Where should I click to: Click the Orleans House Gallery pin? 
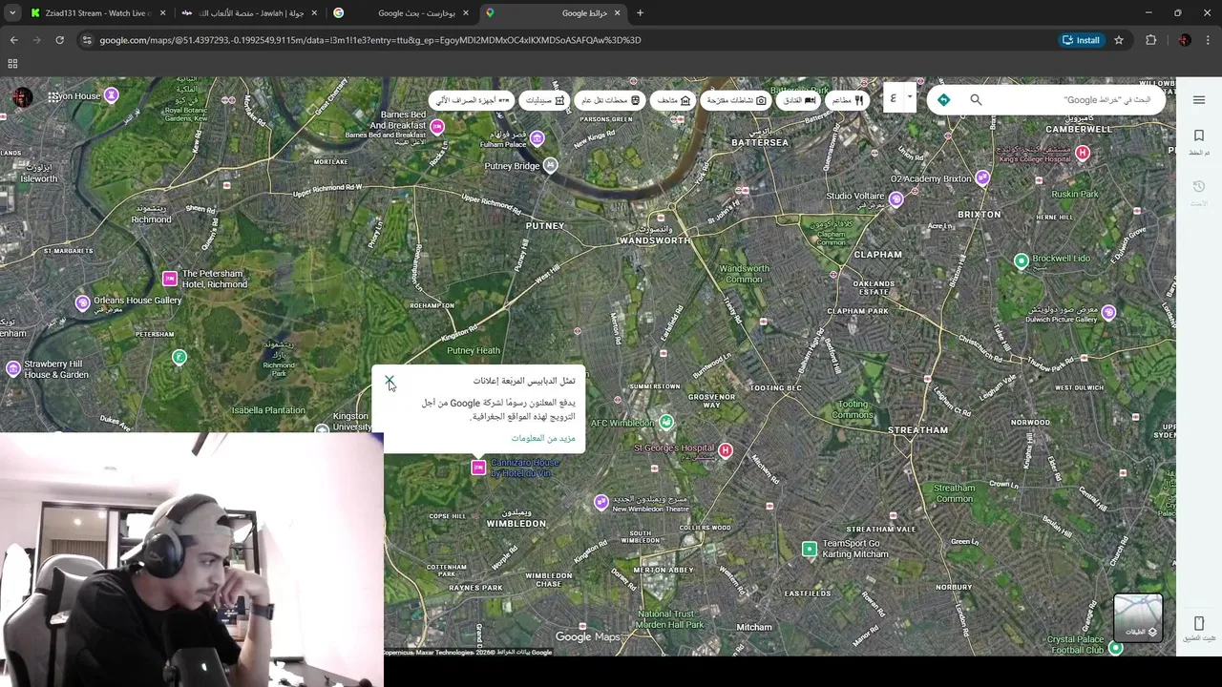tap(83, 303)
